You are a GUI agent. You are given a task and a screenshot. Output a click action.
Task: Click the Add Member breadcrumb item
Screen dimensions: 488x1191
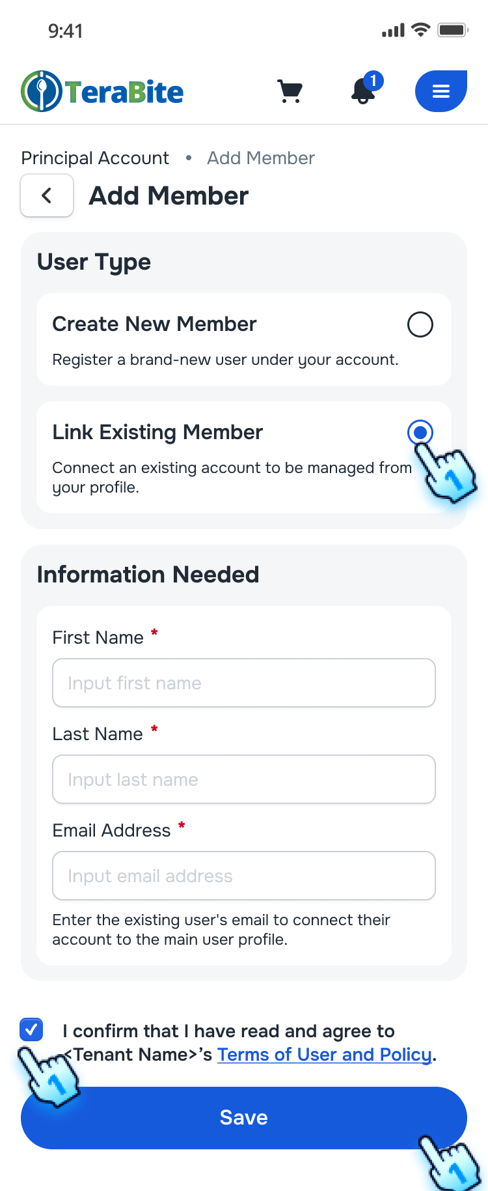coord(260,158)
